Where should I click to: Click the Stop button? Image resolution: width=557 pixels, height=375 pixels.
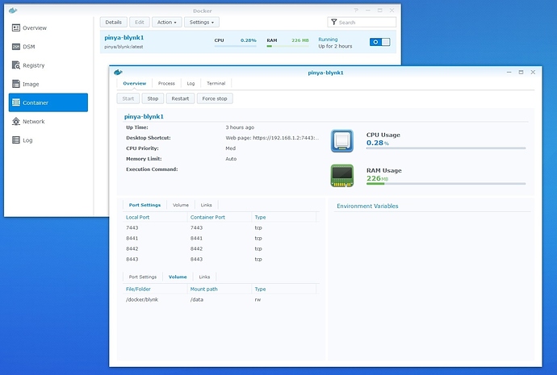click(x=153, y=98)
